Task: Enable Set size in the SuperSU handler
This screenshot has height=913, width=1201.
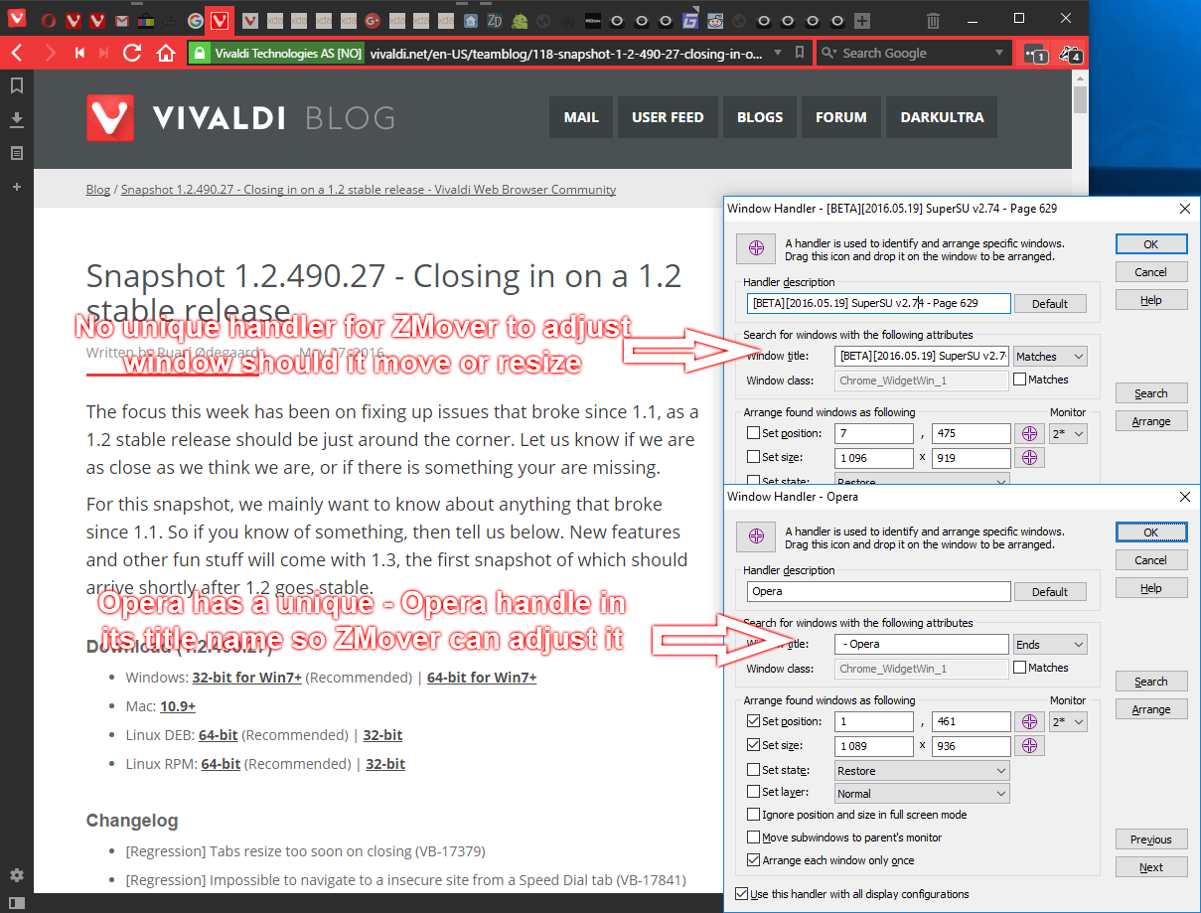Action: click(753, 457)
